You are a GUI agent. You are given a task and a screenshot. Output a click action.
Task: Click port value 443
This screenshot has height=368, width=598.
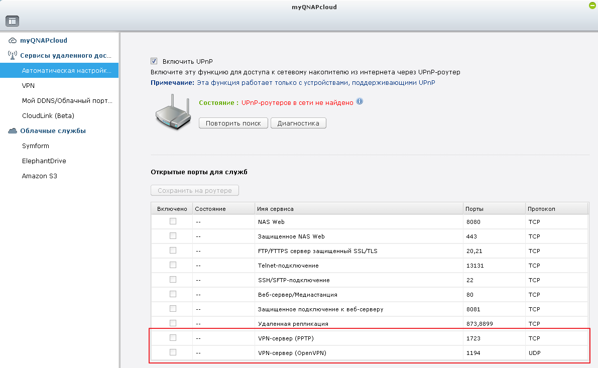pyautogui.click(x=471, y=236)
